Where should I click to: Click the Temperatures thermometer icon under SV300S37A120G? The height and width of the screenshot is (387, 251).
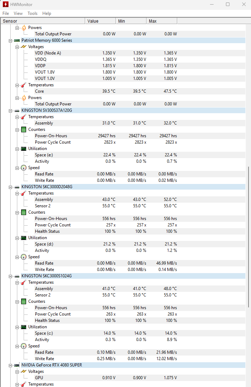pos(24,117)
